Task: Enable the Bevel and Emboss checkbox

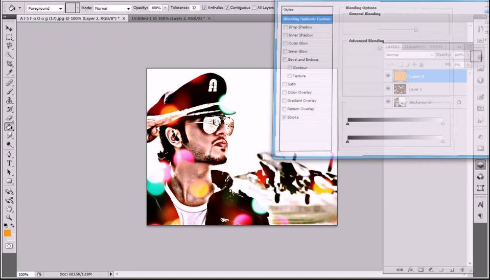Action: tap(285, 60)
